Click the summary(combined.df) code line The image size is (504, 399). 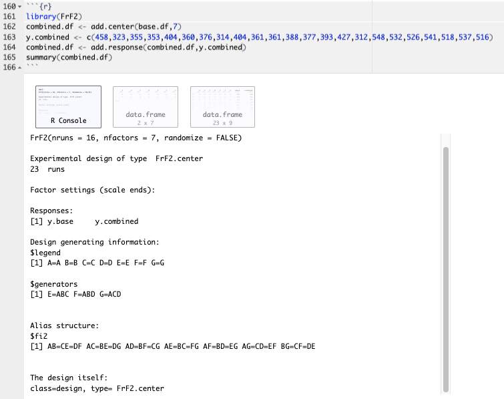tap(68, 57)
